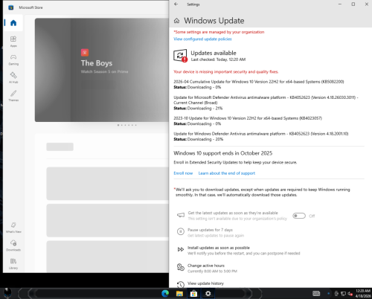Select Pause updates for 7 days

coord(211,232)
